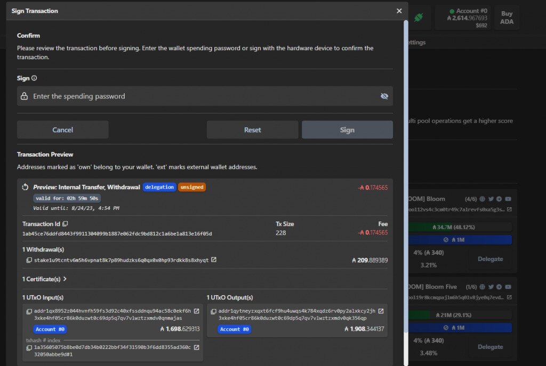Click the preview refresh icon
Screen dimensions: 546x366
(x=25, y=187)
